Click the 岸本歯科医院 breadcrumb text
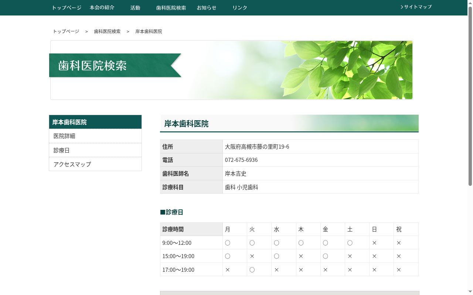Screen dimensions: 473x295 pos(149,31)
